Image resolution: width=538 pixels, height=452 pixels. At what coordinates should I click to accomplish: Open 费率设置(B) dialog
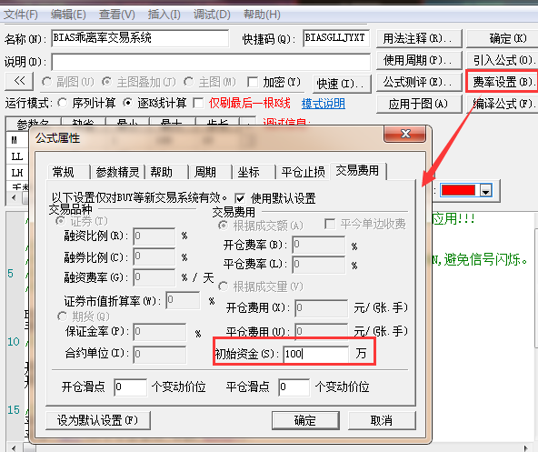pos(503,82)
